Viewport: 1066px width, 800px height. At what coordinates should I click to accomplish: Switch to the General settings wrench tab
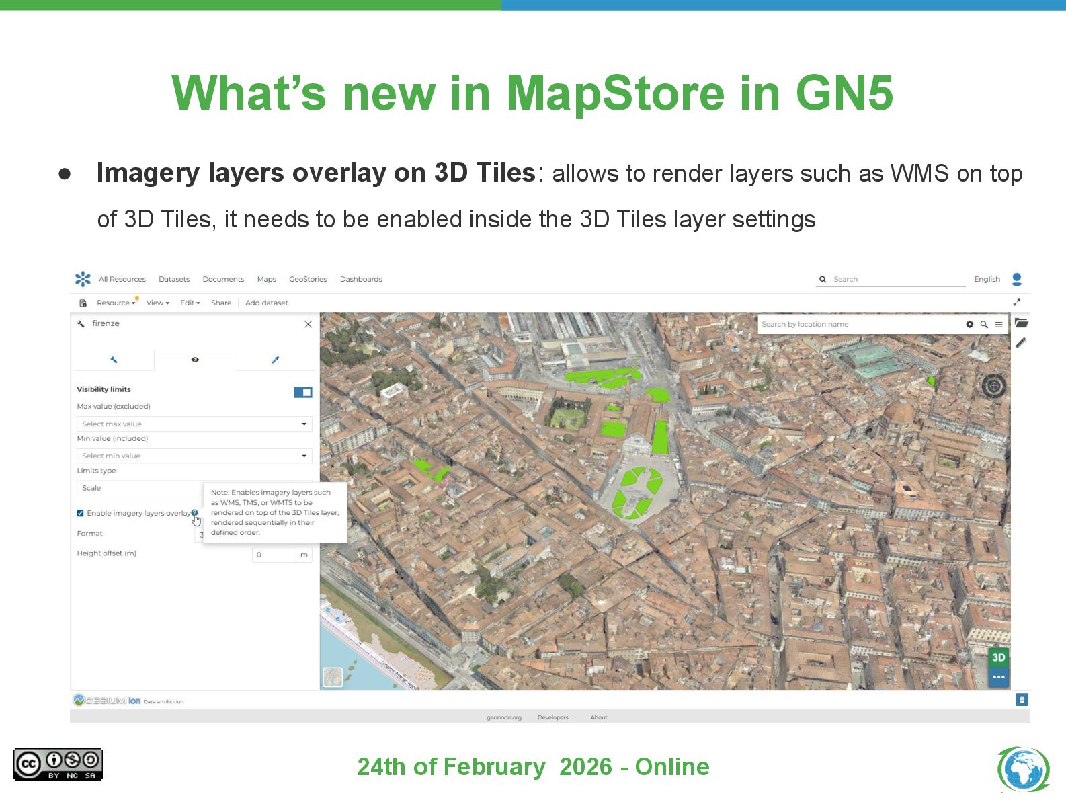point(114,360)
